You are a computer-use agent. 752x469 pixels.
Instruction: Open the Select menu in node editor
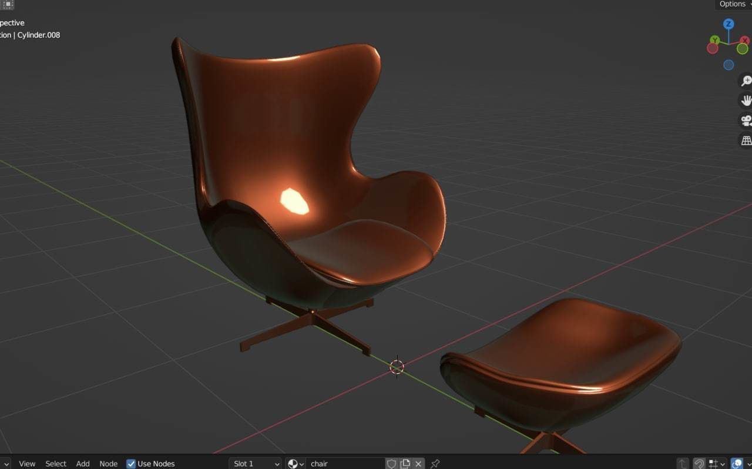pyautogui.click(x=56, y=464)
